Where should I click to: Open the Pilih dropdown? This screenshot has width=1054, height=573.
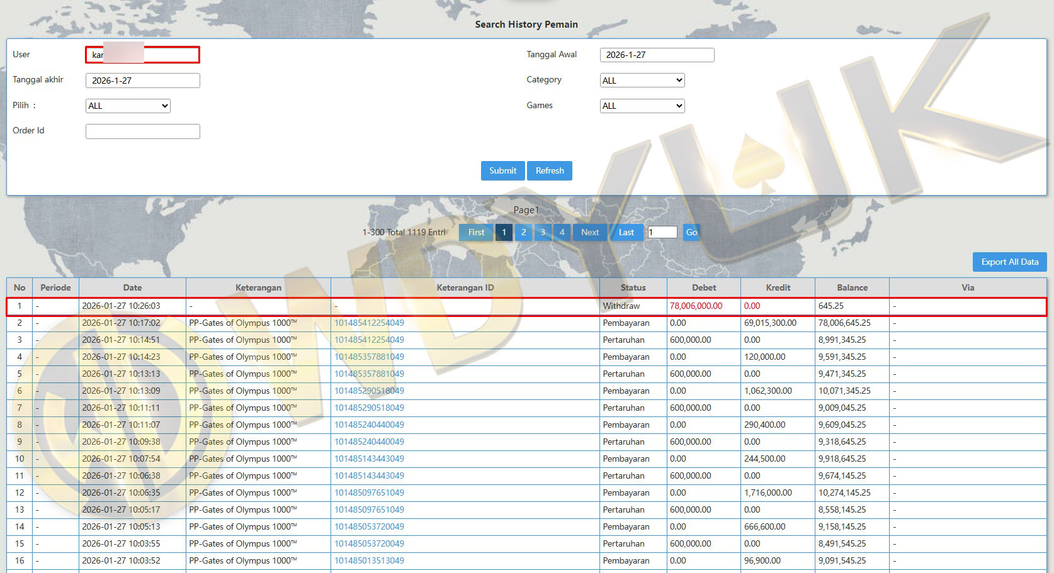128,106
